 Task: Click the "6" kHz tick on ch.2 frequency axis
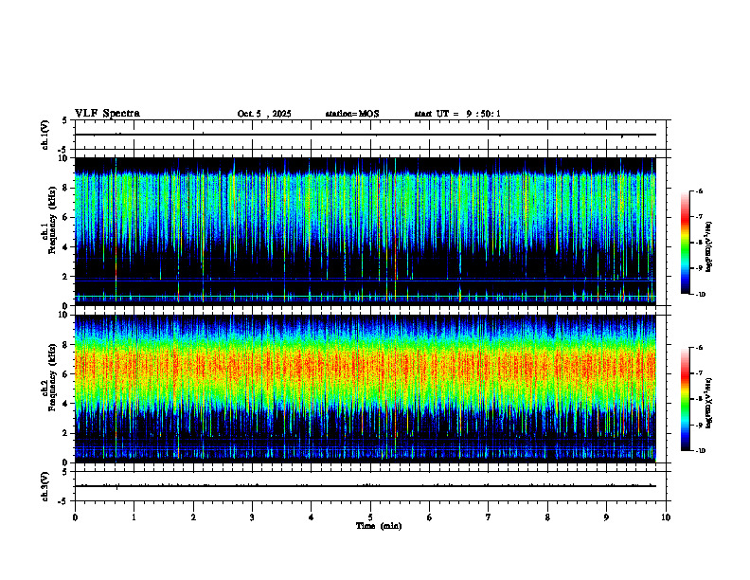[x=66, y=374]
